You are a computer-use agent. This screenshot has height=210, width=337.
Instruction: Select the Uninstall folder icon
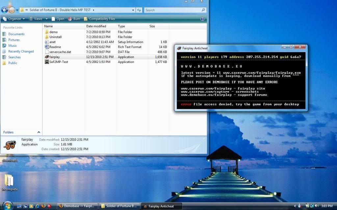pos(47,37)
